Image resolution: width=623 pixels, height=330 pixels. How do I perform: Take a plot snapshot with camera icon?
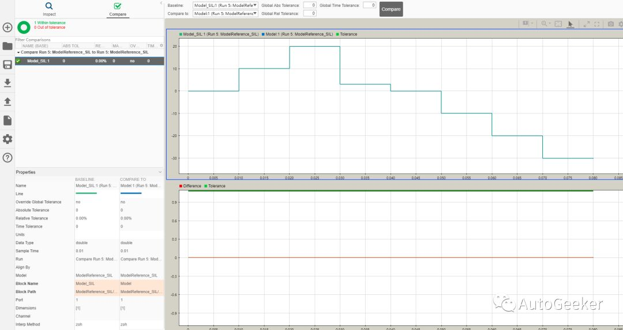pyautogui.click(x=611, y=24)
